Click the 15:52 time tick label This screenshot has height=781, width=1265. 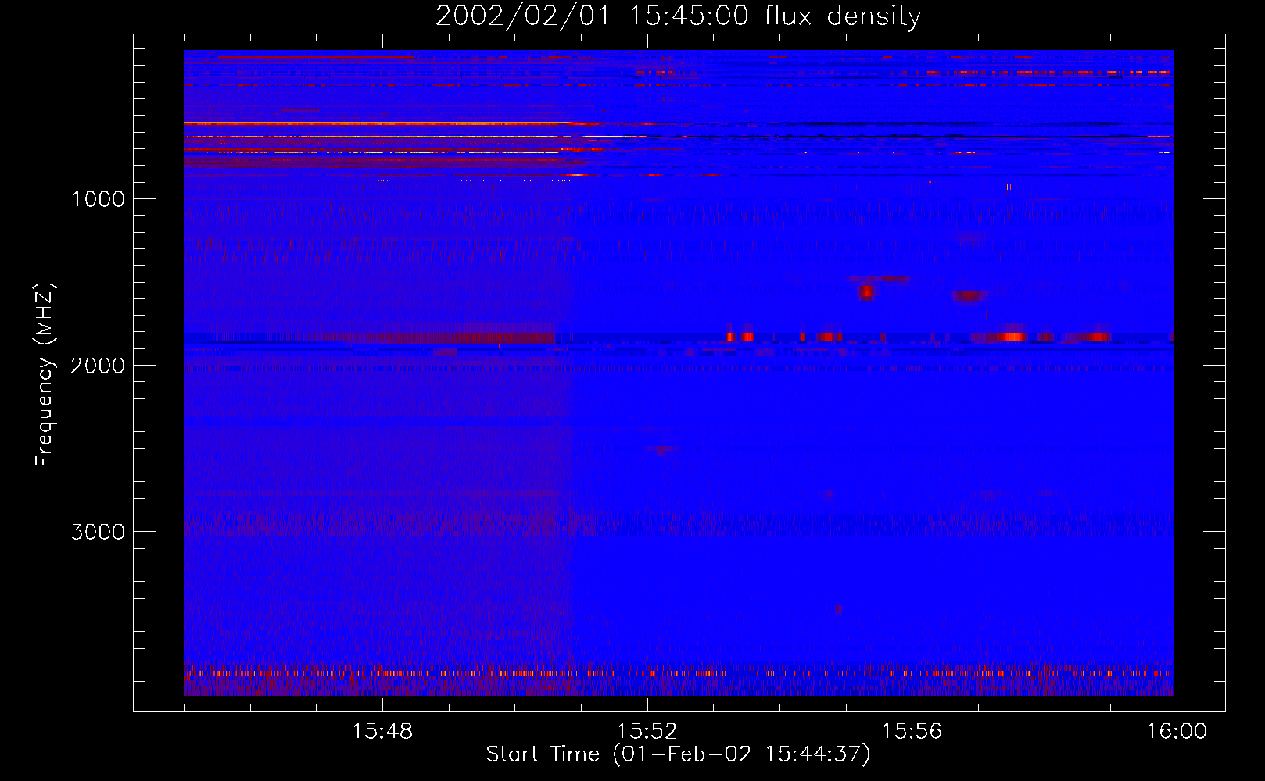pyautogui.click(x=647, y=732)
